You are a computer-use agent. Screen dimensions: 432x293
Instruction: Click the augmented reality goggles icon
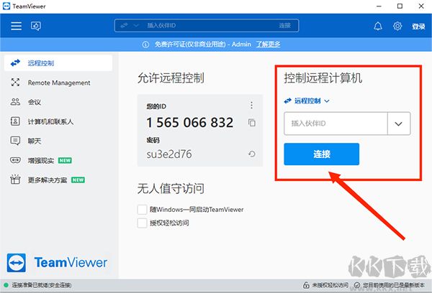click(15, 160)
